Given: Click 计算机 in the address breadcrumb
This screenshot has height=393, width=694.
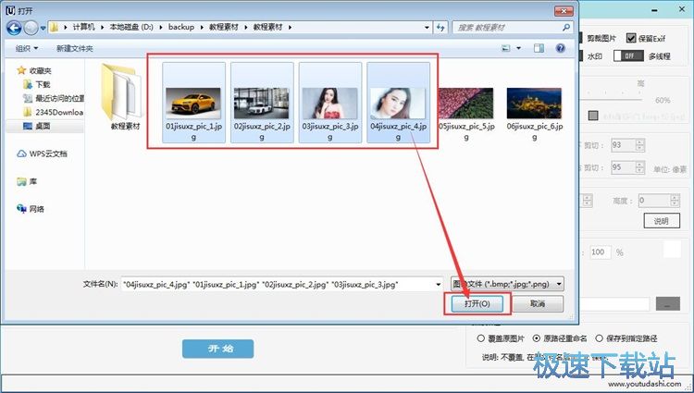Looking at the screenshot, I should [84, 27].
